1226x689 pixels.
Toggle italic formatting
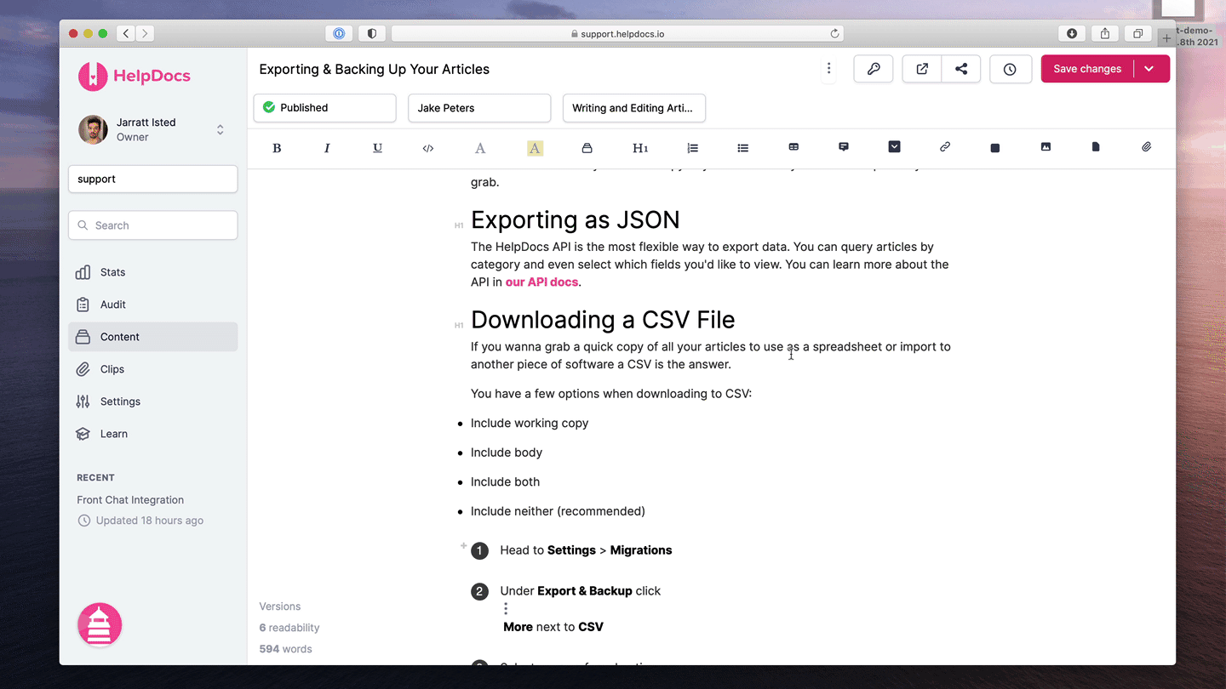(x=327, y=148)
